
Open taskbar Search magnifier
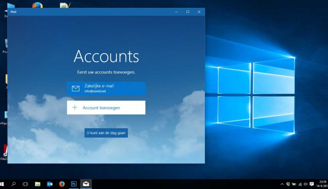13,184
